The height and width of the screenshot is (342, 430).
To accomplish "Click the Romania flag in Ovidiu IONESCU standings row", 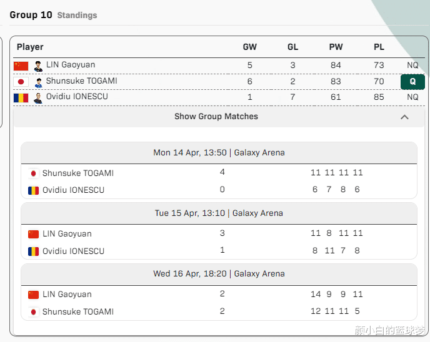I will (21, 97).
